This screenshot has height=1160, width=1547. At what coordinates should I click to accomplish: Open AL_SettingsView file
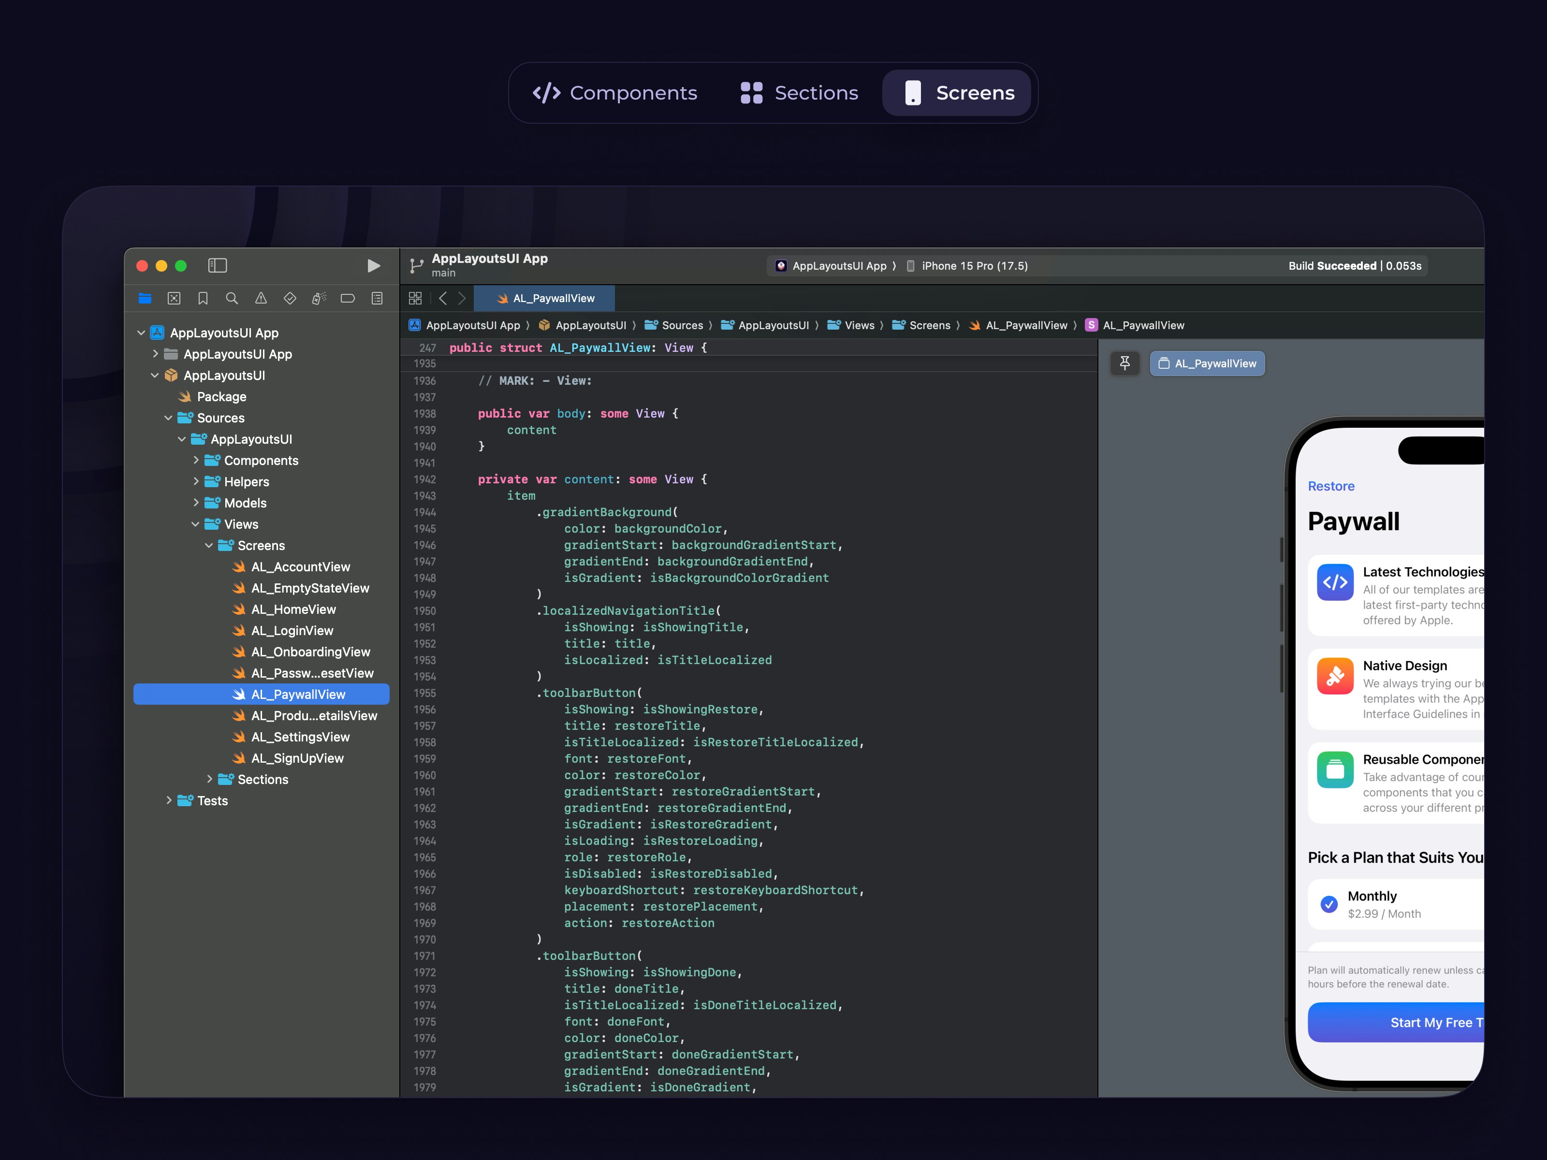261,737
